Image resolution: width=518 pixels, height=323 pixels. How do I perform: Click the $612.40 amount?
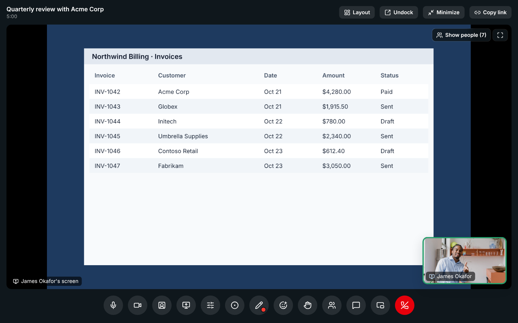tap(333, 151)
